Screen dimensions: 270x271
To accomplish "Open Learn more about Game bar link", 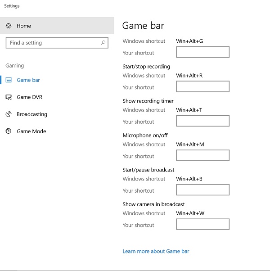I will (156, 251).
